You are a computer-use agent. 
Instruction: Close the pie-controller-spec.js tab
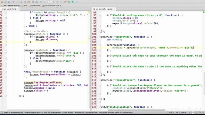coord(114,9)
